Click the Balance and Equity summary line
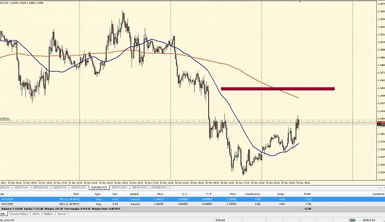The image size is (385, 222). [x=61, y=208]
